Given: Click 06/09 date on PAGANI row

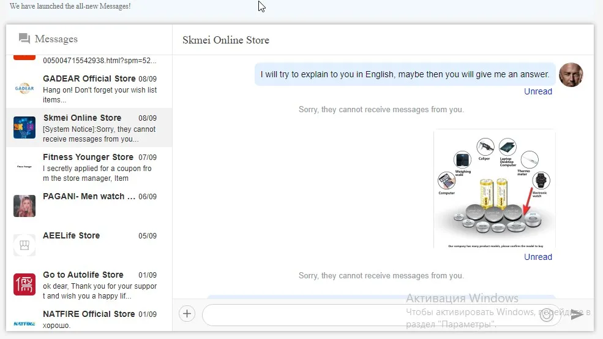Looking at the screenshot, I should (148, 197).
